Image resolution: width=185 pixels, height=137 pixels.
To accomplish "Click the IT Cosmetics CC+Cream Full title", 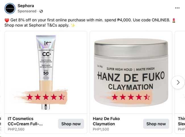I will [26, 121].
